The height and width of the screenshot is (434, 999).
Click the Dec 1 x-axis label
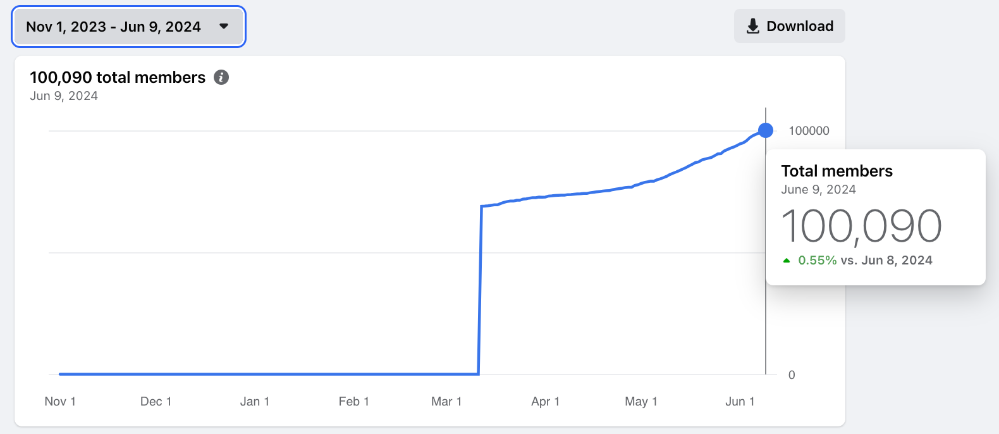click(156, 402)
